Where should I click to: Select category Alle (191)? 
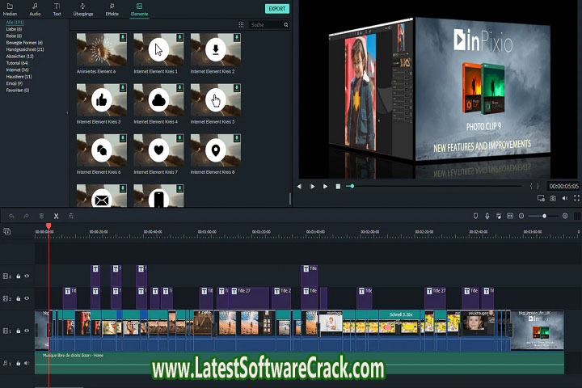click(x=15, y=23)
